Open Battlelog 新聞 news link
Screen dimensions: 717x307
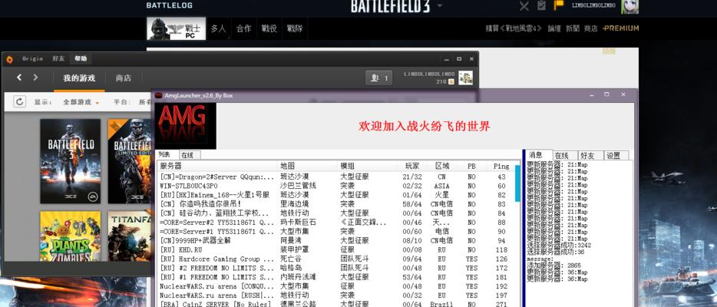[x=573, y=28]
